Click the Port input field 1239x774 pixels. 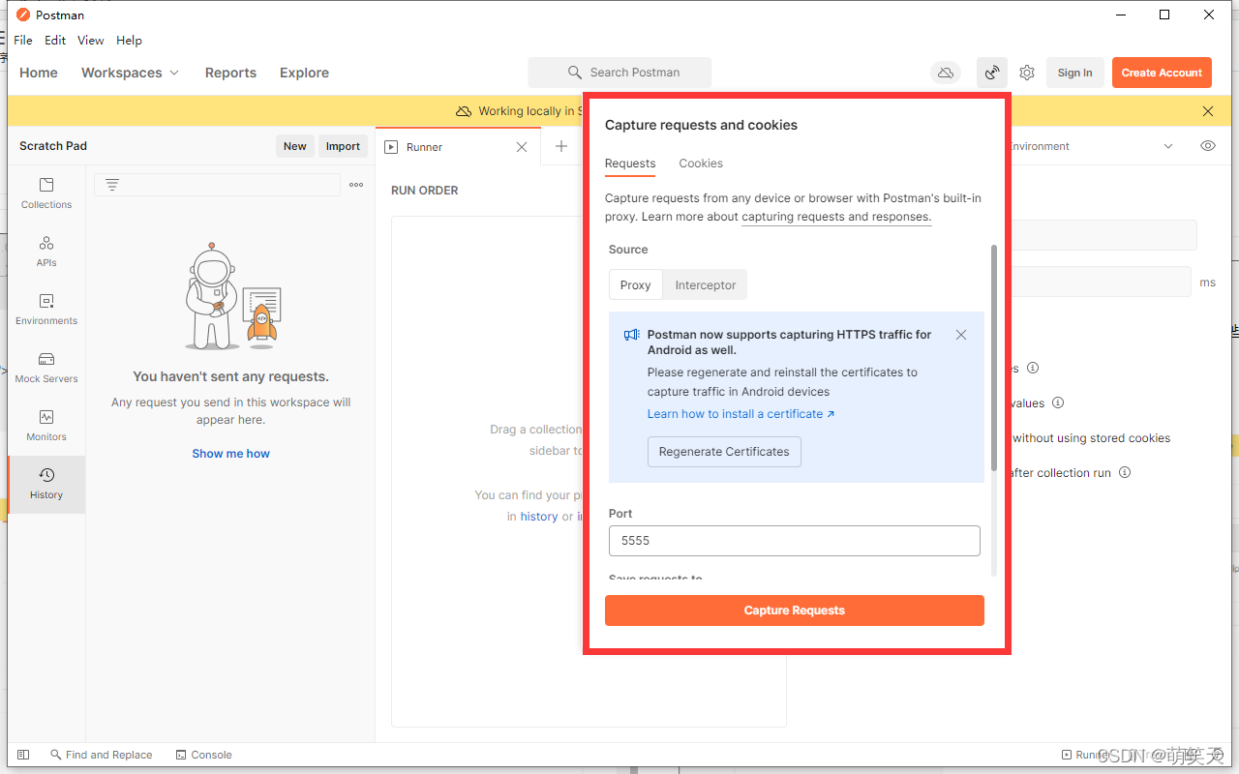(x=795, y=541)
